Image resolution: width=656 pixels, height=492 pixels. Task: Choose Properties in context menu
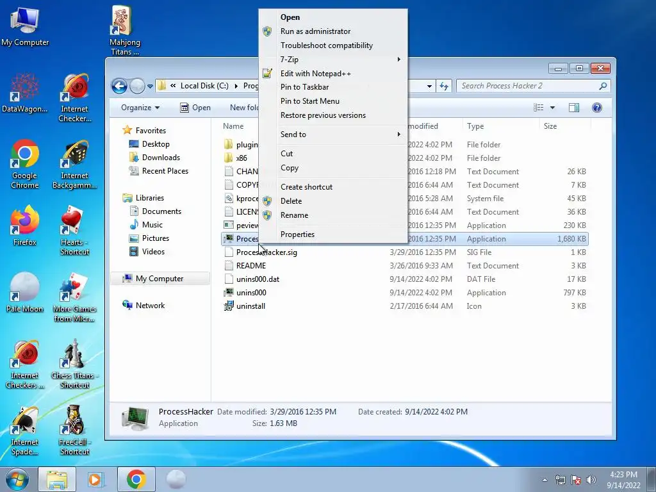tap(333, 234)
